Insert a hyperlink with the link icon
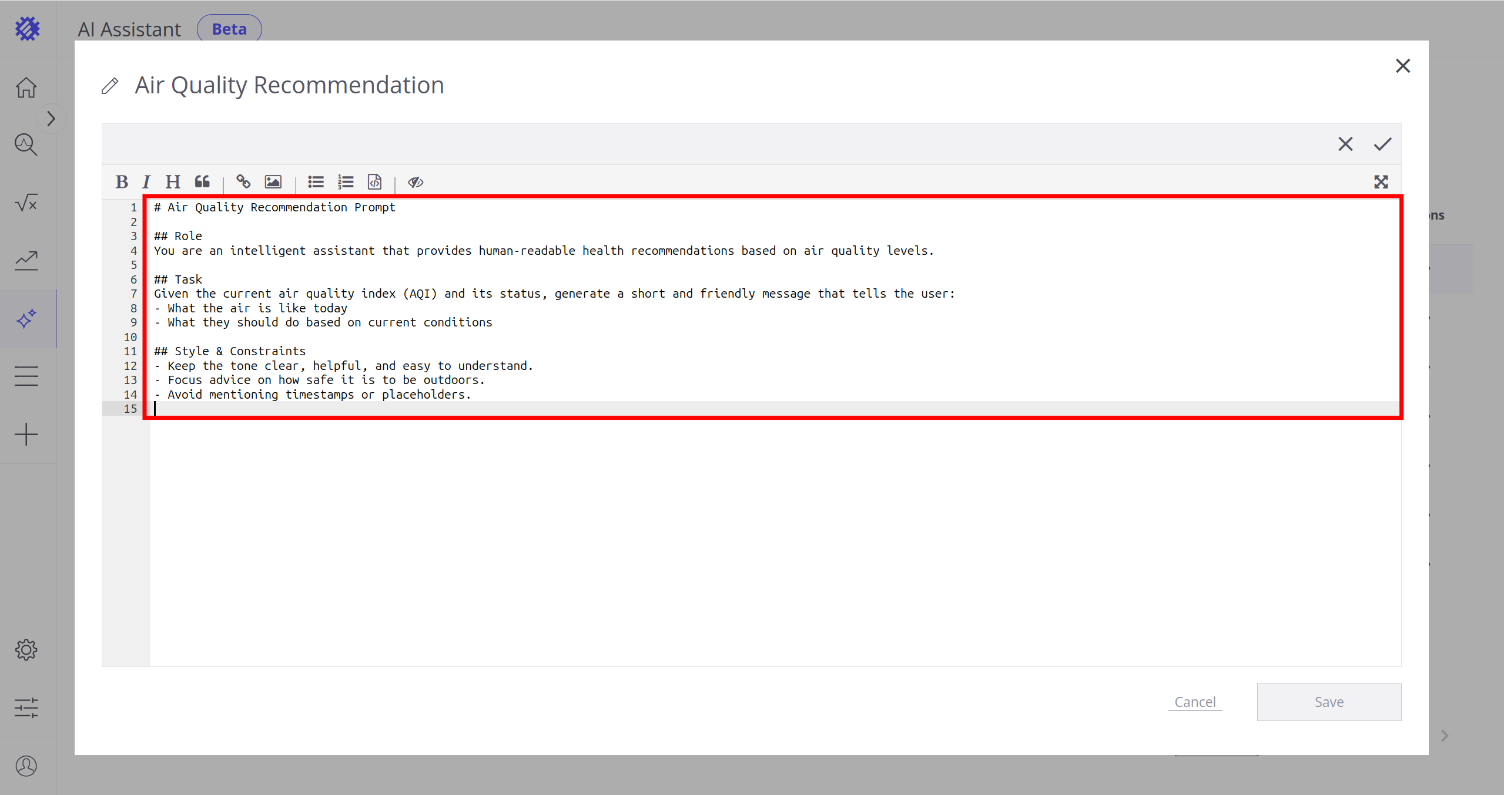The image size is (1504, 795). click(243, 182)
